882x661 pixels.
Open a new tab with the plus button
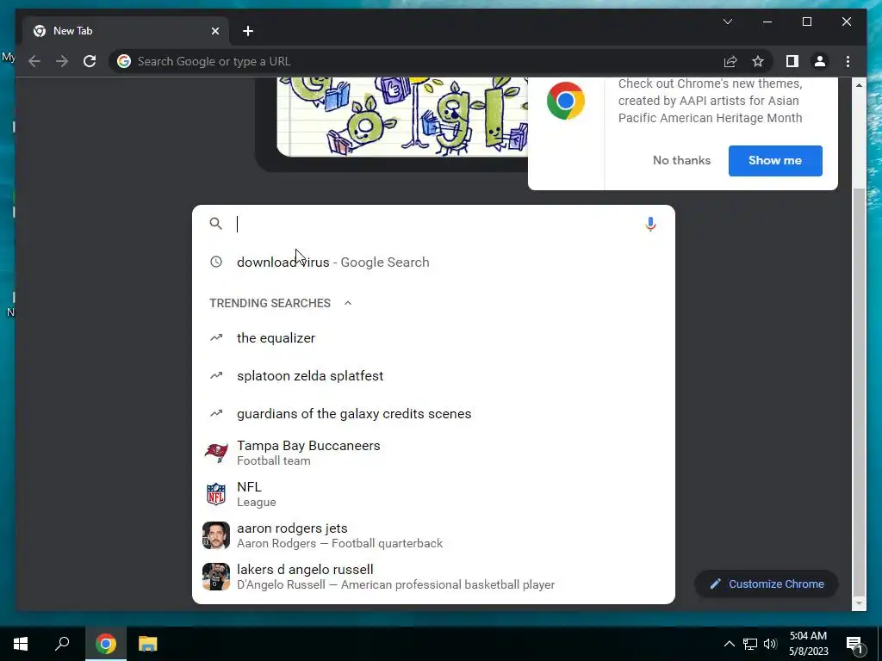pyautogui.click(x=247, y=31)
